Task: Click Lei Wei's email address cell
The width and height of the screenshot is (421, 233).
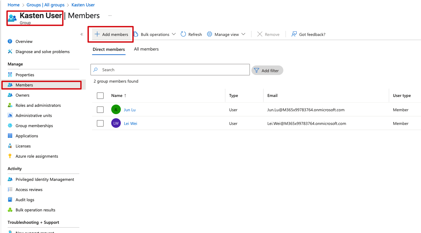Action: tap(307, 123)
